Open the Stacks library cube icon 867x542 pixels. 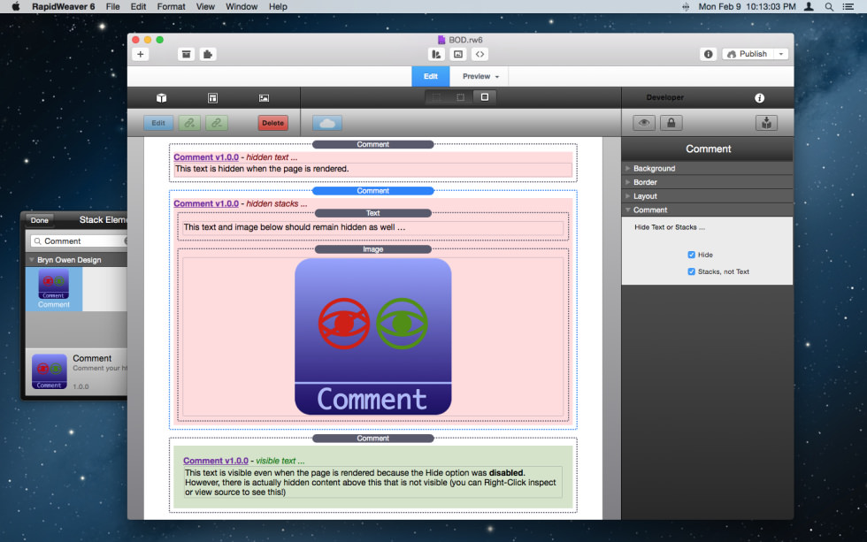pyautogui.click(x=161, y=98)
